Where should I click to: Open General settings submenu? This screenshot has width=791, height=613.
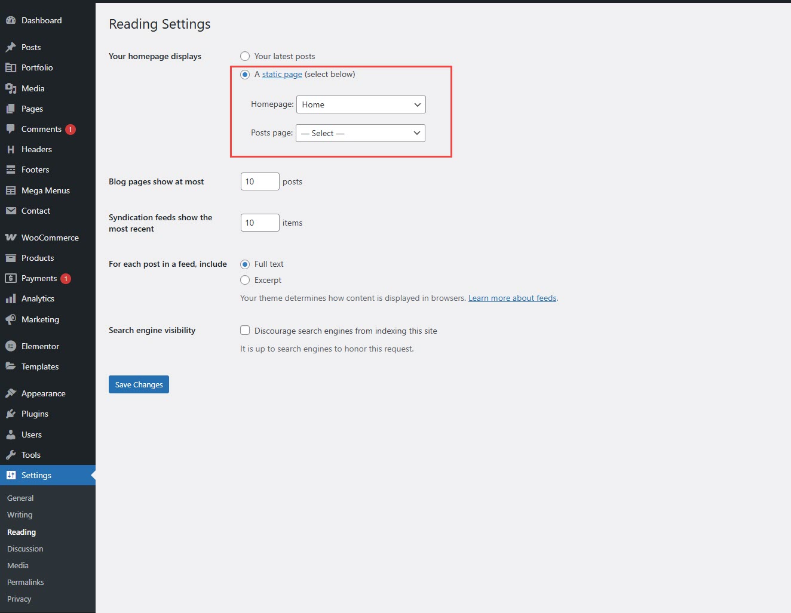tap(20, 498)
